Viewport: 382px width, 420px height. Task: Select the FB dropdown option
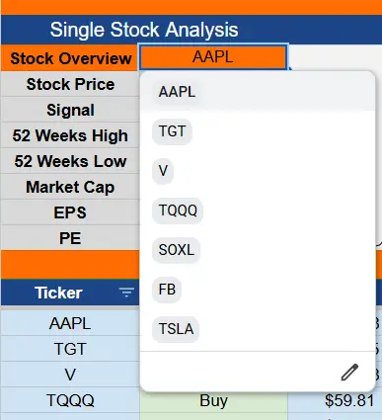tap(167, 290)
